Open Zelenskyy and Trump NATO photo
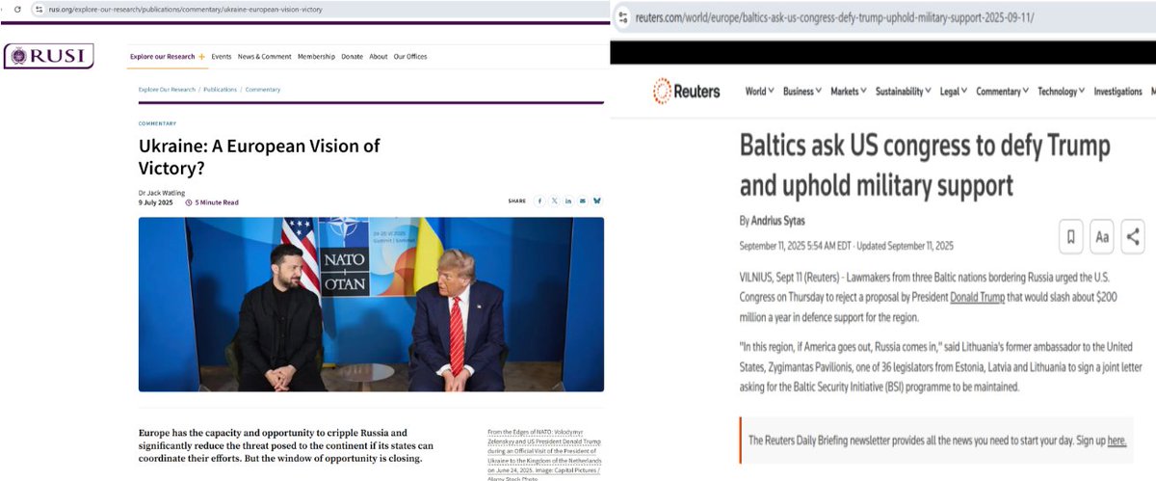This screenshot has width=1156, height=481. click(371, 304)
